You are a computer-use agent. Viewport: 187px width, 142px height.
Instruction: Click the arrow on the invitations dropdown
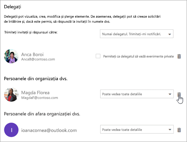tap(169, 34)
